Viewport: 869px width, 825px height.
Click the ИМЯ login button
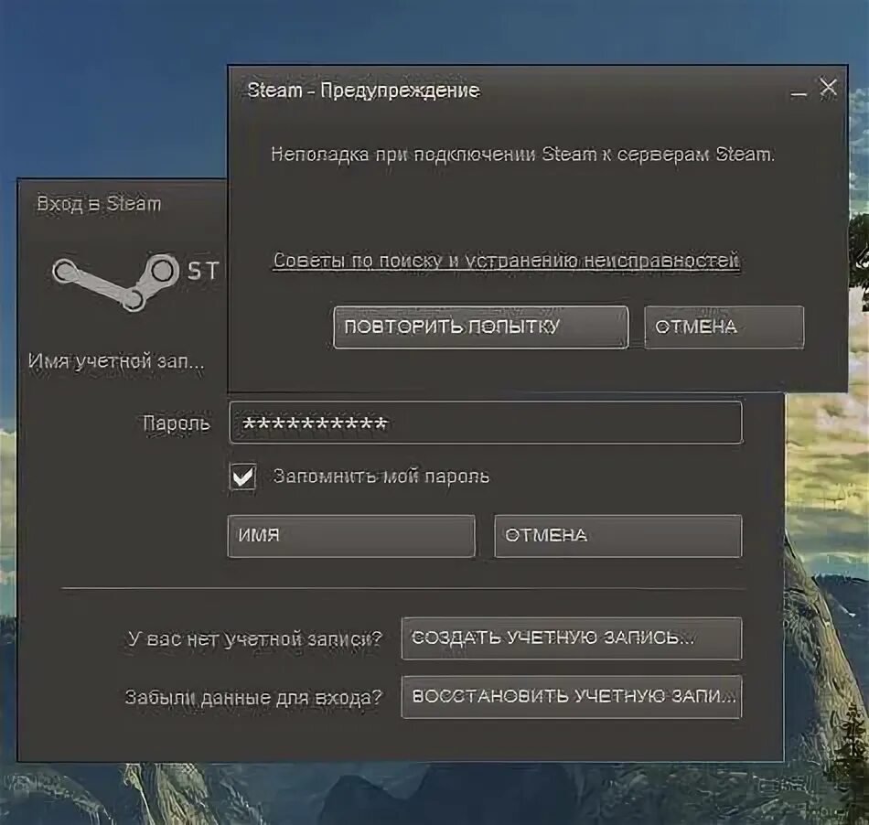[x=351, y=536]
